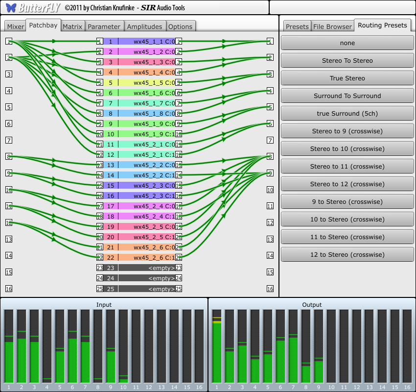Select left-side input port 16 in patchbay
416x392 pixels.
click(x=9, y=289)
